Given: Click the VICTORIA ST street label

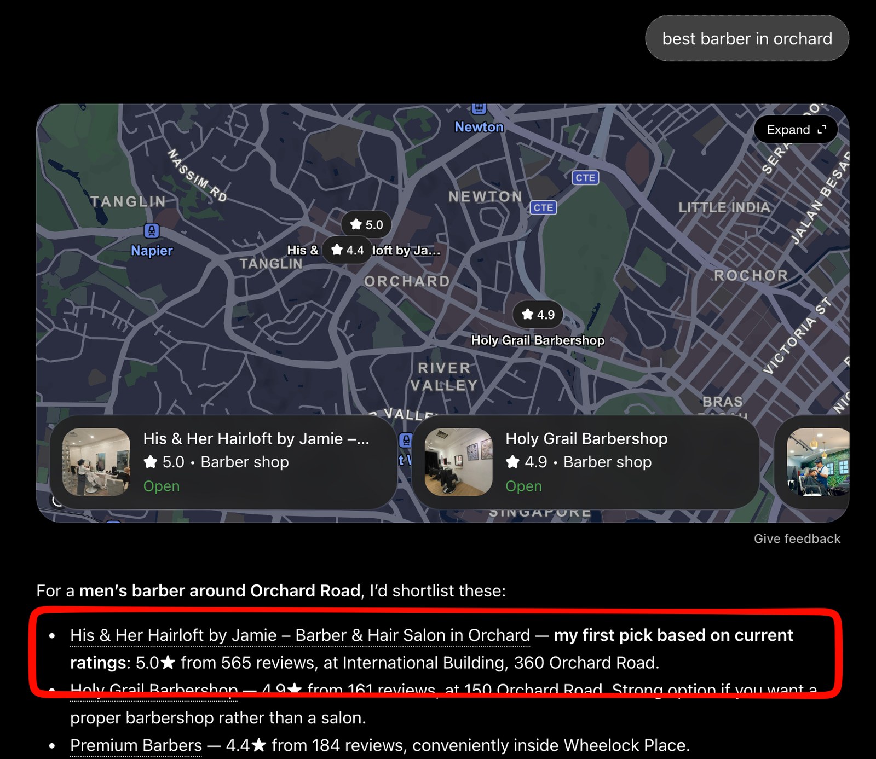Looking at the screenshot, I should coord(797,336).
